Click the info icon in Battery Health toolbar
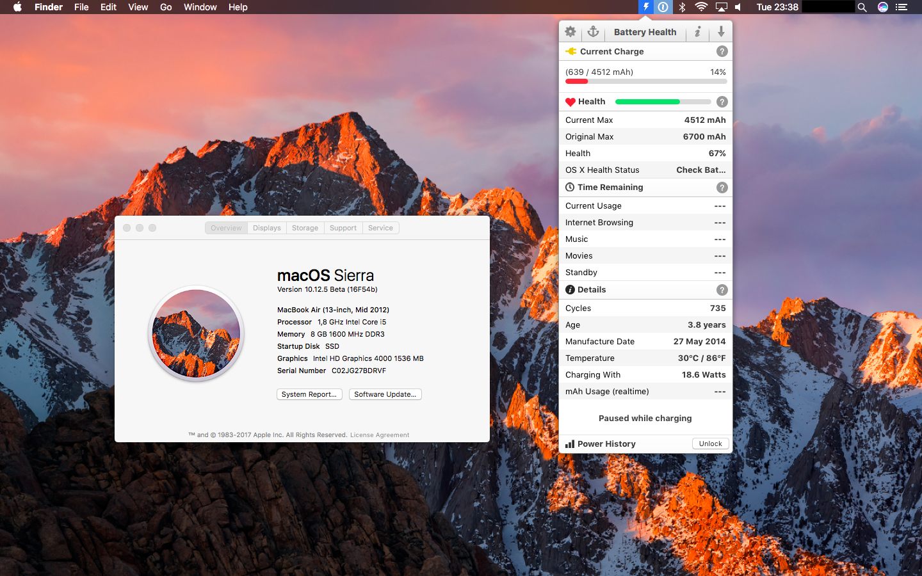This screenshot has height=576, width=922. [698, 31]
